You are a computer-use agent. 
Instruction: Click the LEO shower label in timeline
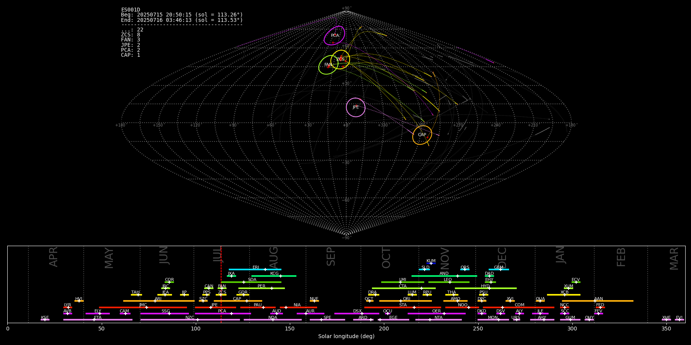tap(448, 280)
